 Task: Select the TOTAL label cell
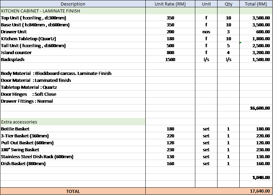point(73,191)
